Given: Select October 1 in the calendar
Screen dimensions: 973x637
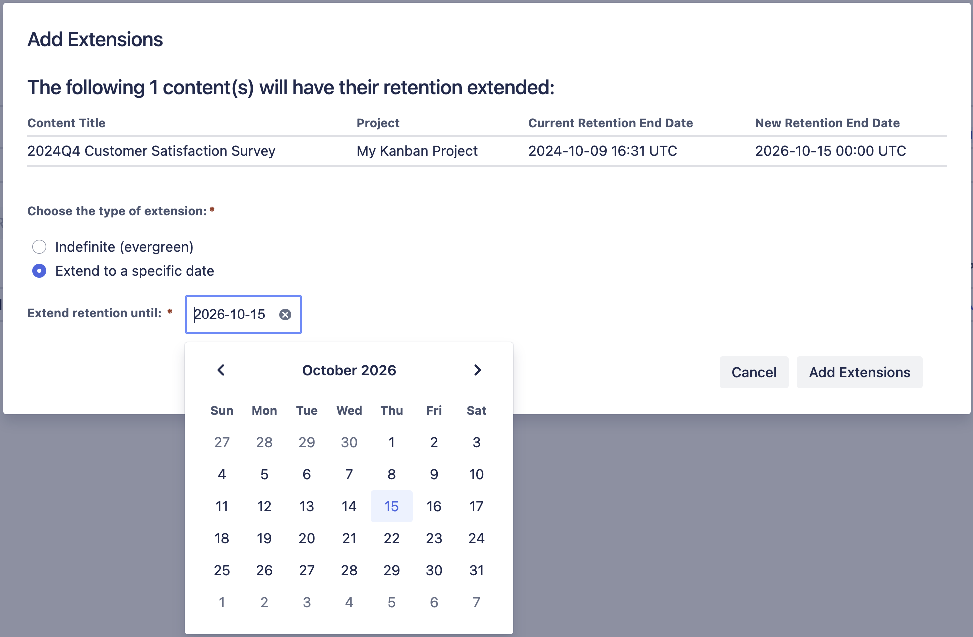Looking at the screenshot, I should click(391, 442).
